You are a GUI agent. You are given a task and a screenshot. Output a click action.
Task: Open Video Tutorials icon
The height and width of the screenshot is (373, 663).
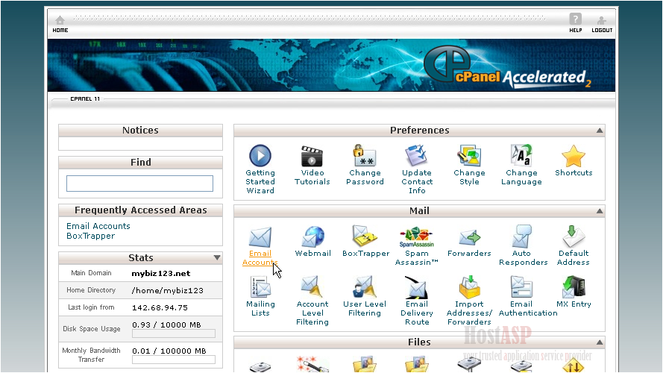coord(312,157)
